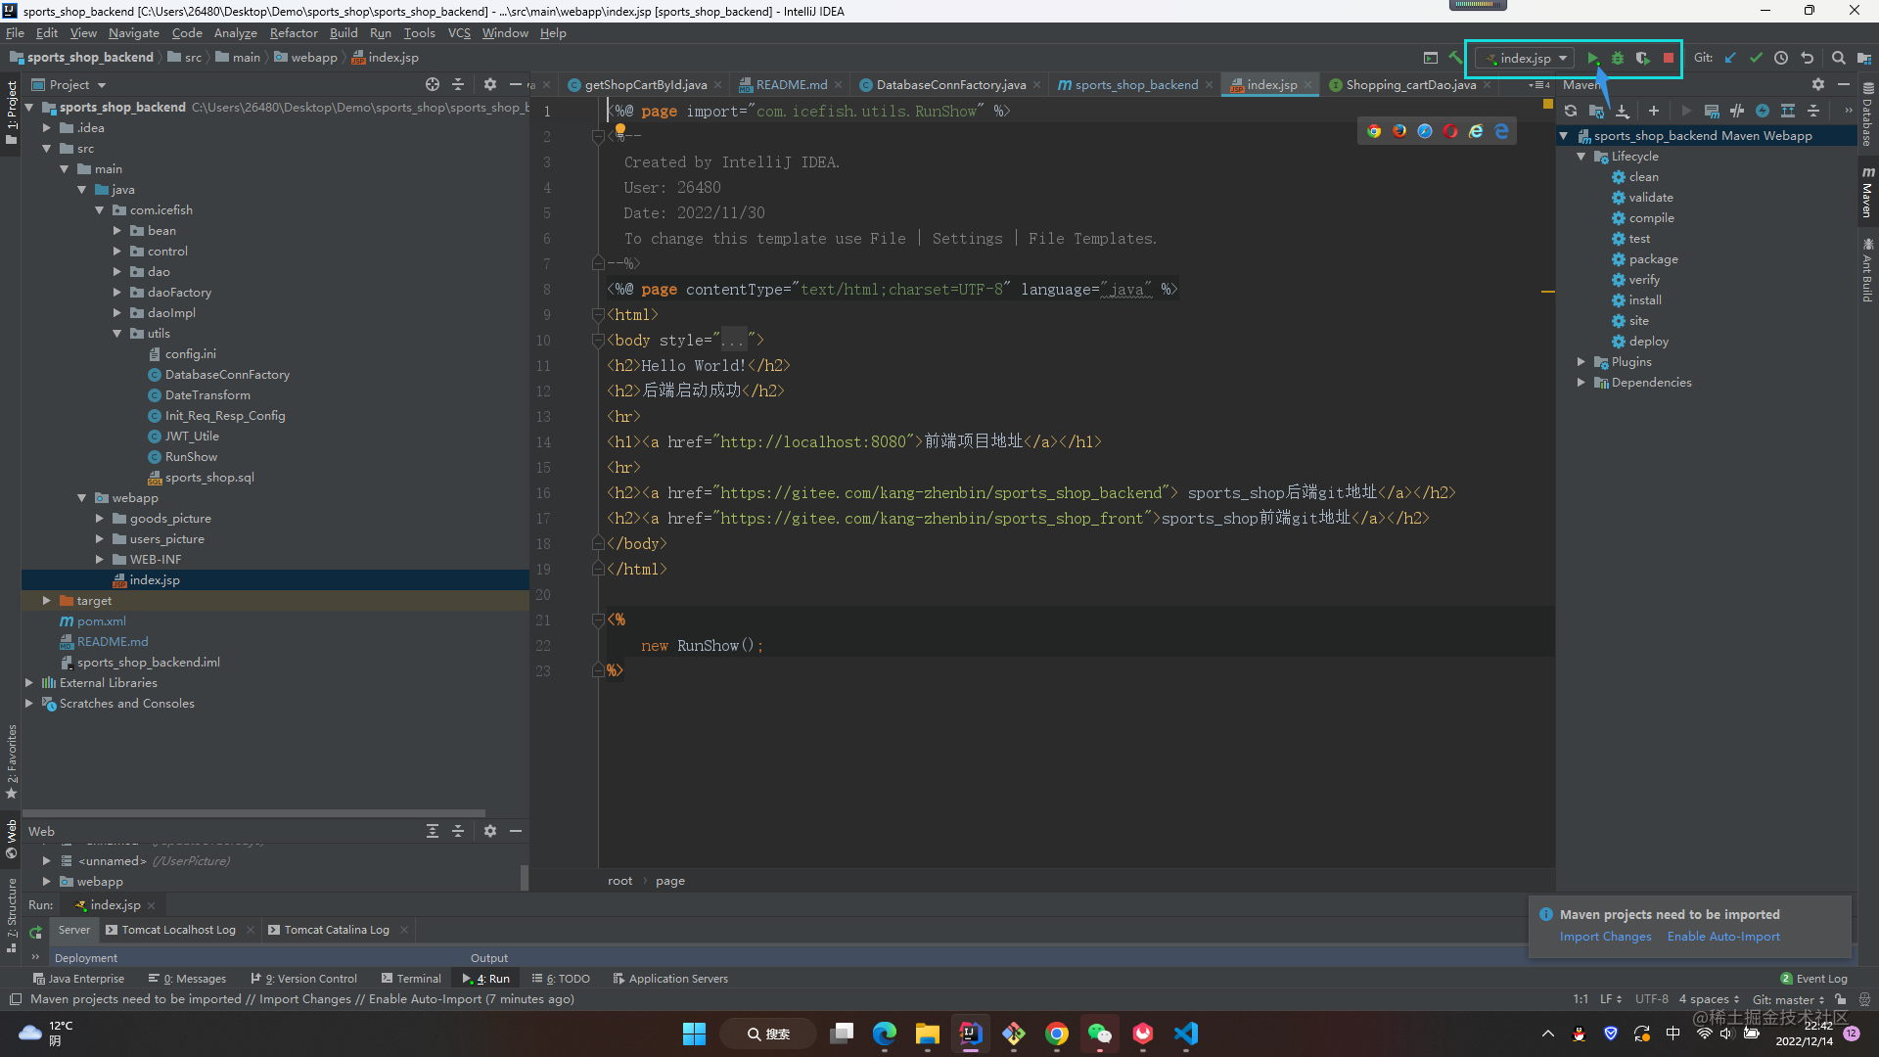Open the Refactor menu
The image size is (1879, 1057).
pyautogui.click(x=294, y=33)
